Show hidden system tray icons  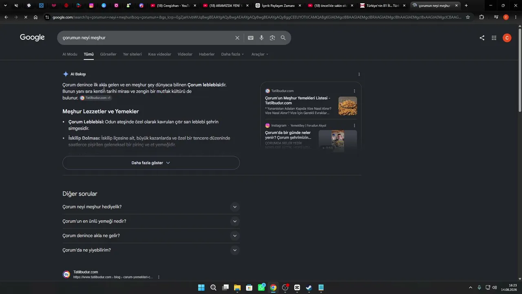(x=470, y=287)
